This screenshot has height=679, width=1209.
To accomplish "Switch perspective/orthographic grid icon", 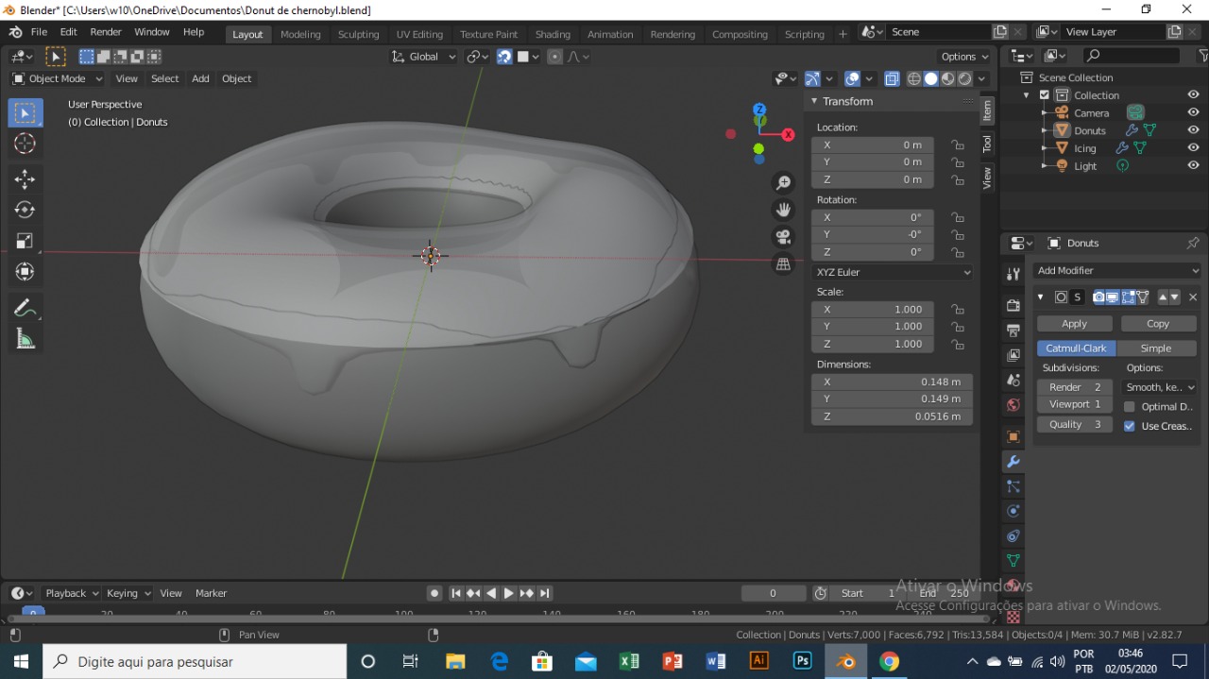I will (x=783, y=264).
